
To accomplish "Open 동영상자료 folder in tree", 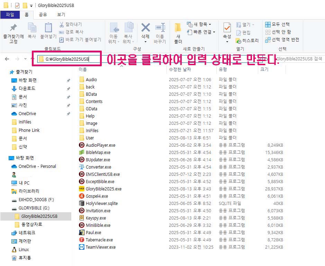I will (x=32, y=224).
